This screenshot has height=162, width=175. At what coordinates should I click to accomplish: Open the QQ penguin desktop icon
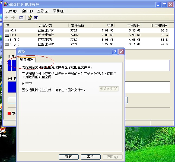point(4,130)
